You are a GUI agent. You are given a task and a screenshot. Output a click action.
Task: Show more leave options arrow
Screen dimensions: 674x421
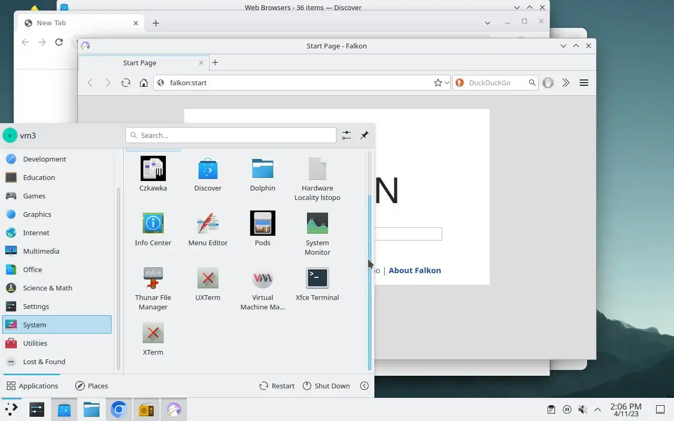(364, 386)
